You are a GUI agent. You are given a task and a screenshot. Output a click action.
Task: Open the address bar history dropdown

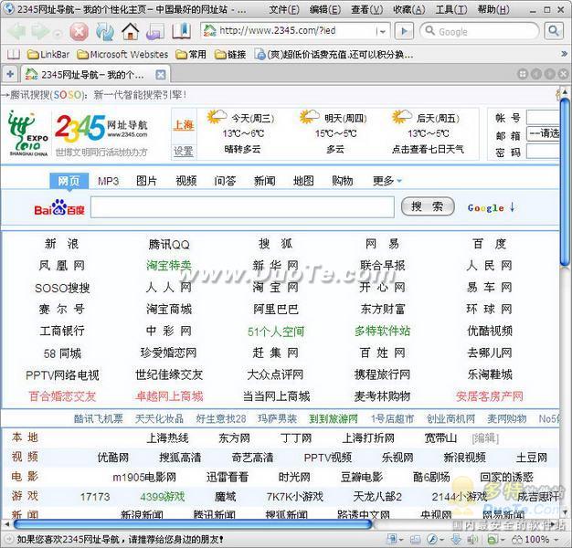[x=381, y=32]
